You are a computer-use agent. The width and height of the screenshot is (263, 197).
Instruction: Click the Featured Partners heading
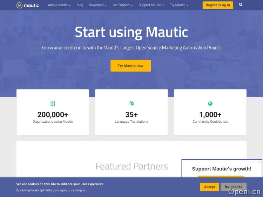pyautogui.click(x=131, y=166)
